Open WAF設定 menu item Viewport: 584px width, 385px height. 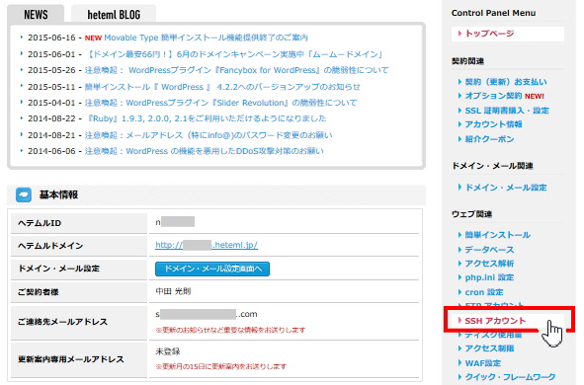click(x=482, y=363)
